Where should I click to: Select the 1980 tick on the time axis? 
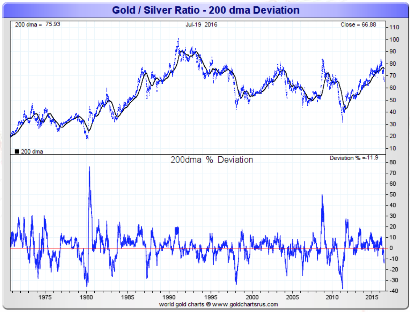tap(86, 297)
